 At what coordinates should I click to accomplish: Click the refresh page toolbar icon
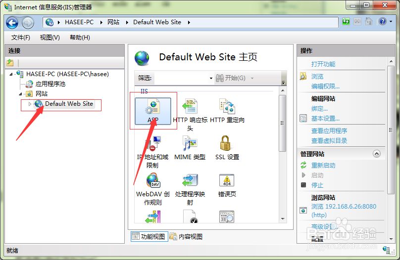tap(346, 22)
